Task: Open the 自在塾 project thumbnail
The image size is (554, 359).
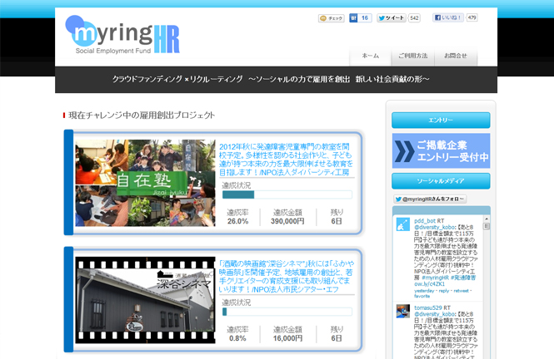Action: point(146,183)
